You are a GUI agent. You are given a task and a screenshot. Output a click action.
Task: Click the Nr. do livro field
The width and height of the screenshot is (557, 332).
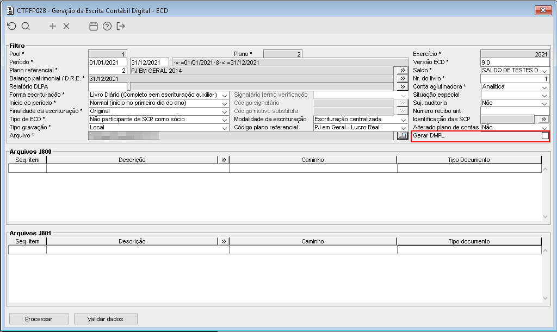[515, 79]
